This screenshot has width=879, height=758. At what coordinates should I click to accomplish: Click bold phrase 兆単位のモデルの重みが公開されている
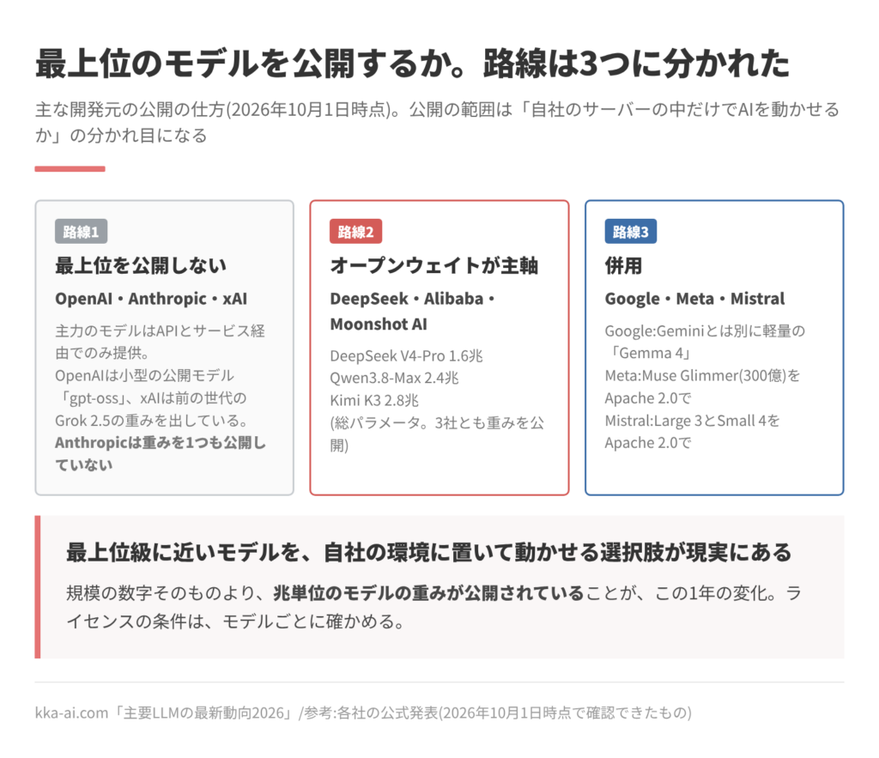(429, 592)
